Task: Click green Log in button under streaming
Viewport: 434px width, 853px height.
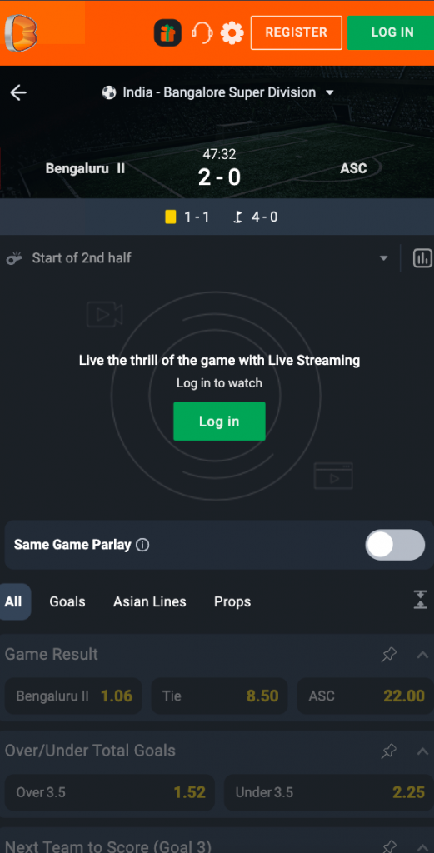Action: coord(219,421)
